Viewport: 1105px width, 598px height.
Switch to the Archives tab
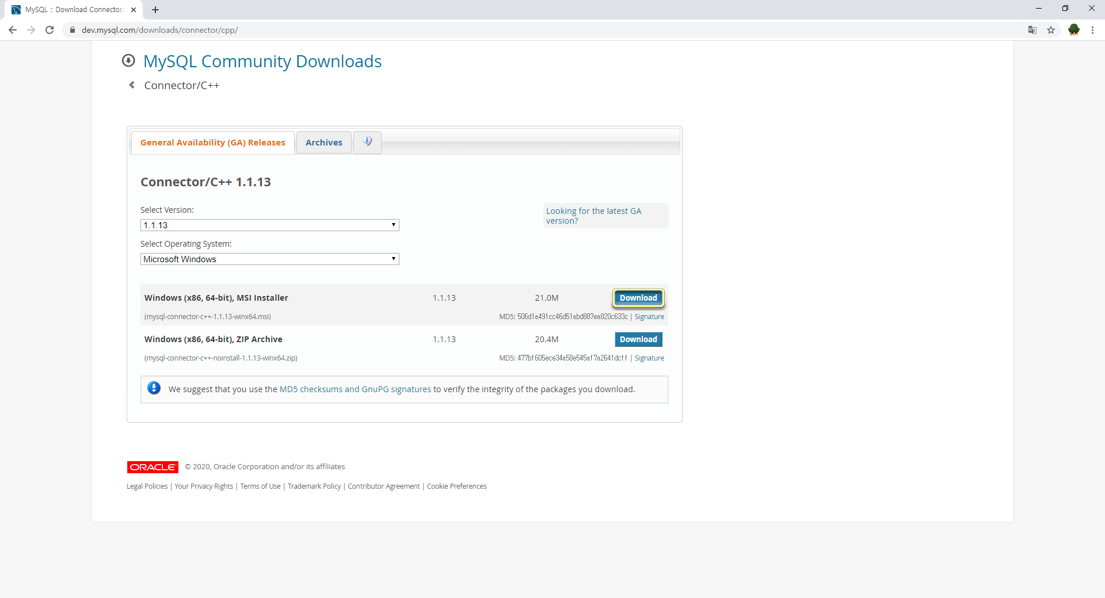(324, 143)
